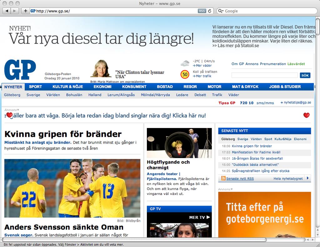Click the MER TV play arrow
Viewport: 320px width, 247px height.
[x=208, y=217]
